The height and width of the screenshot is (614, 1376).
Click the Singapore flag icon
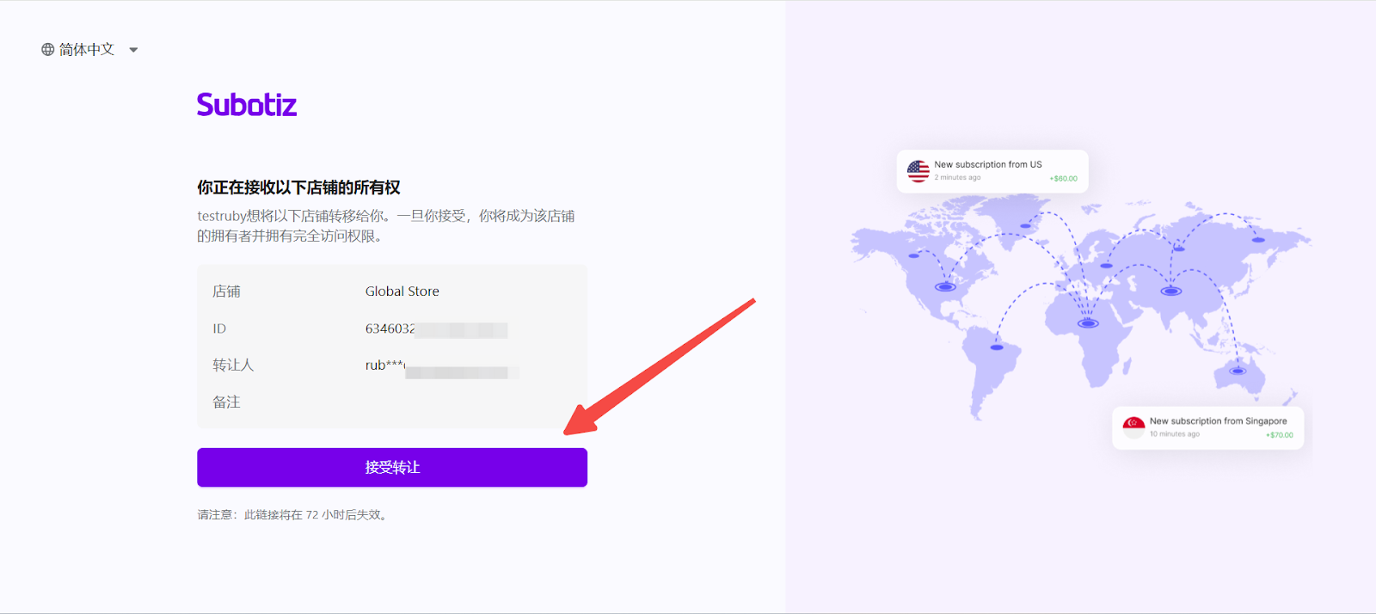click(x=1133, y=427)
